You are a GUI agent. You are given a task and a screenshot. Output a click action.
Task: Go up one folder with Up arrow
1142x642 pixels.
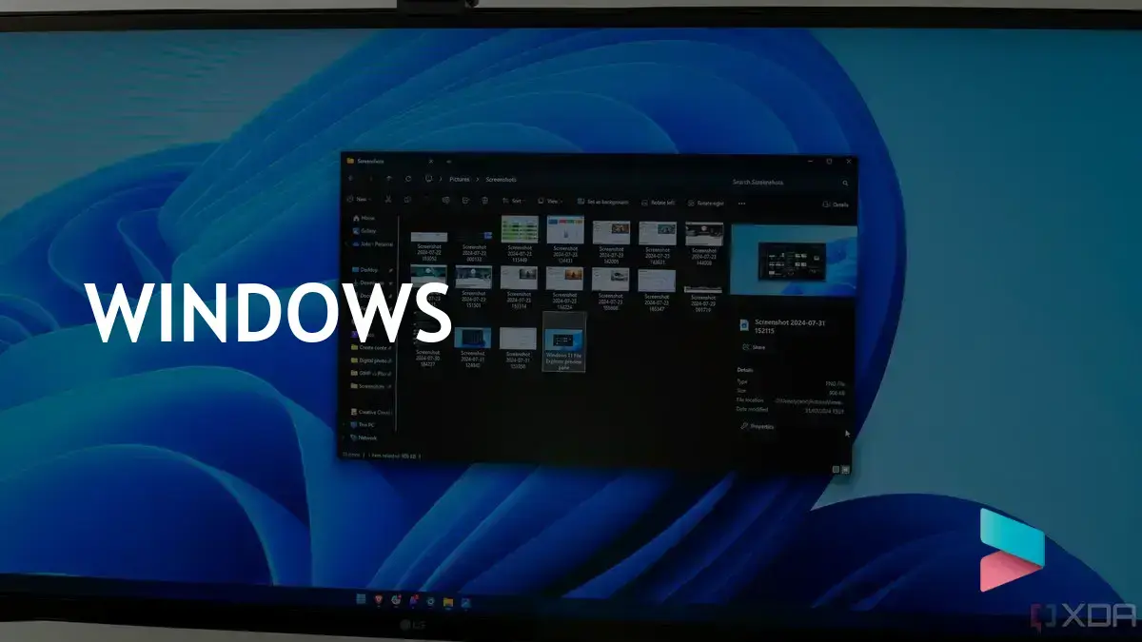388,179
